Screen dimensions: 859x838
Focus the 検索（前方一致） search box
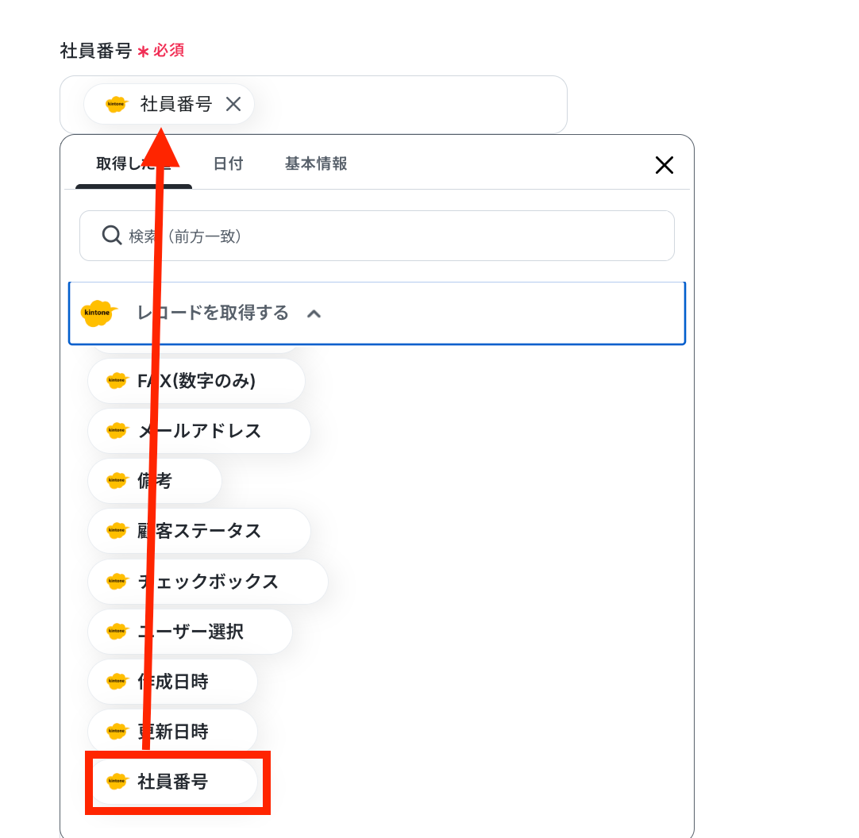377,236
